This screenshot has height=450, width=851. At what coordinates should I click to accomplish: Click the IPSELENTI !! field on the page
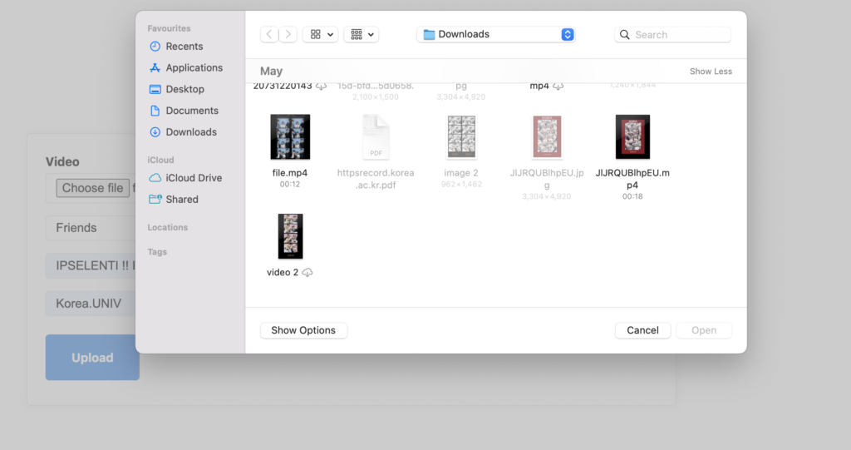tap(91, 266)
